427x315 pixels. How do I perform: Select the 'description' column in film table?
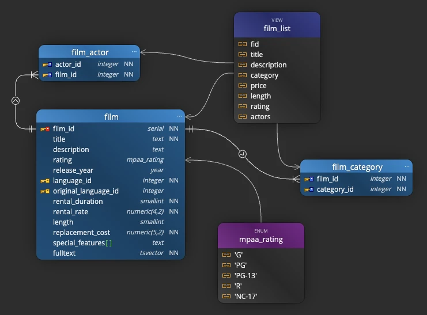(111, 150)
